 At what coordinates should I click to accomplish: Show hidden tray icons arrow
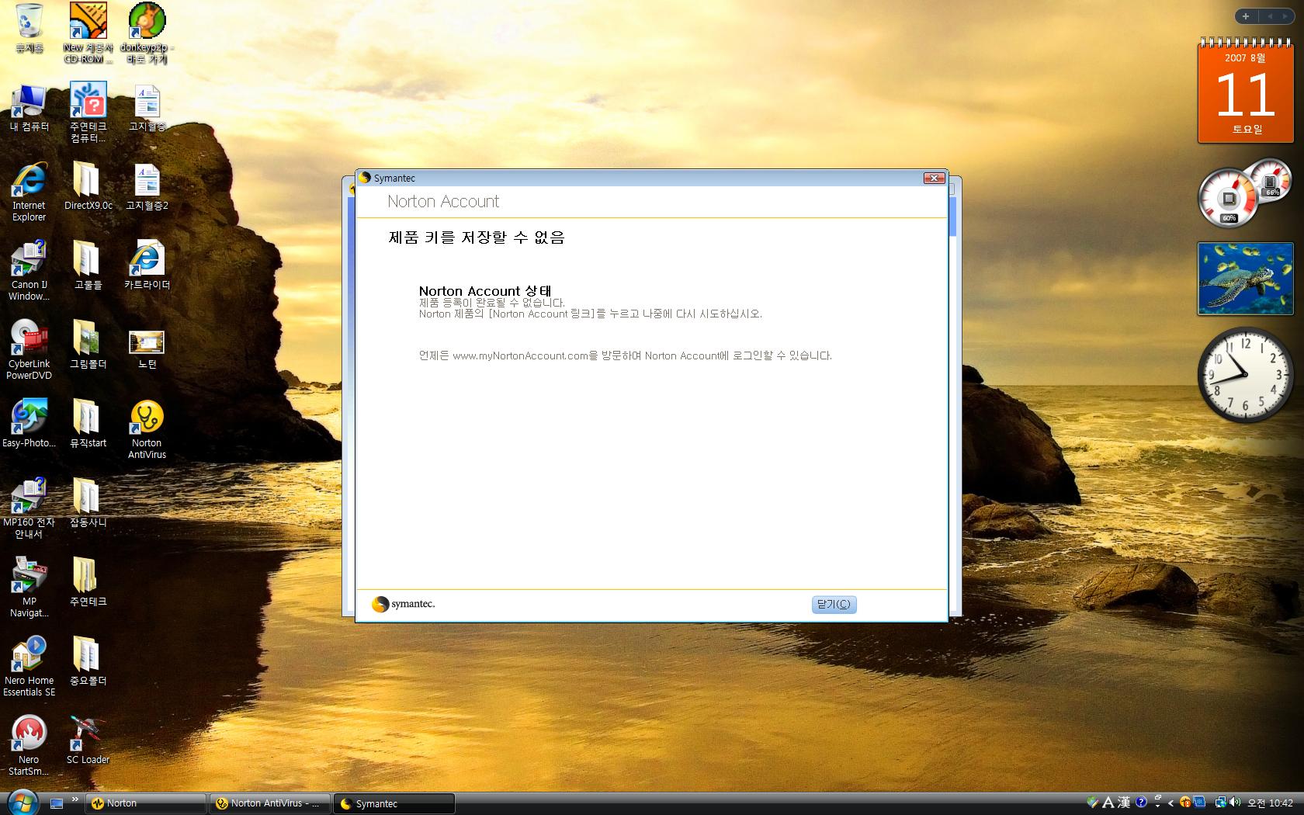point(1170,803)
